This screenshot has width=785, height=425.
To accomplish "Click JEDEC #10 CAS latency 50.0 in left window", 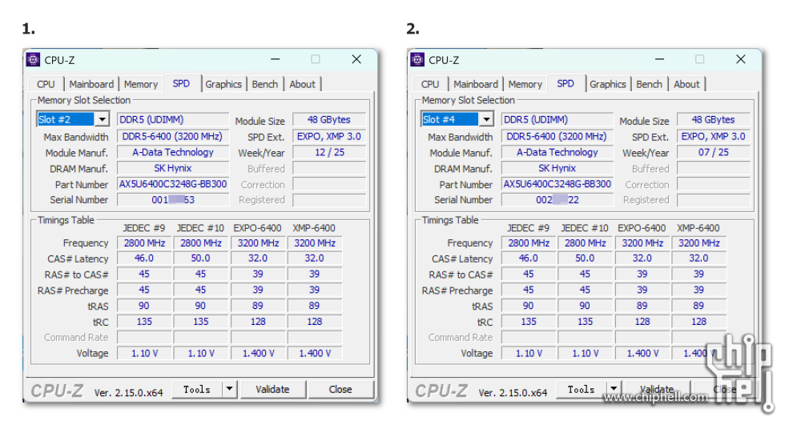I will click(201, 258).
